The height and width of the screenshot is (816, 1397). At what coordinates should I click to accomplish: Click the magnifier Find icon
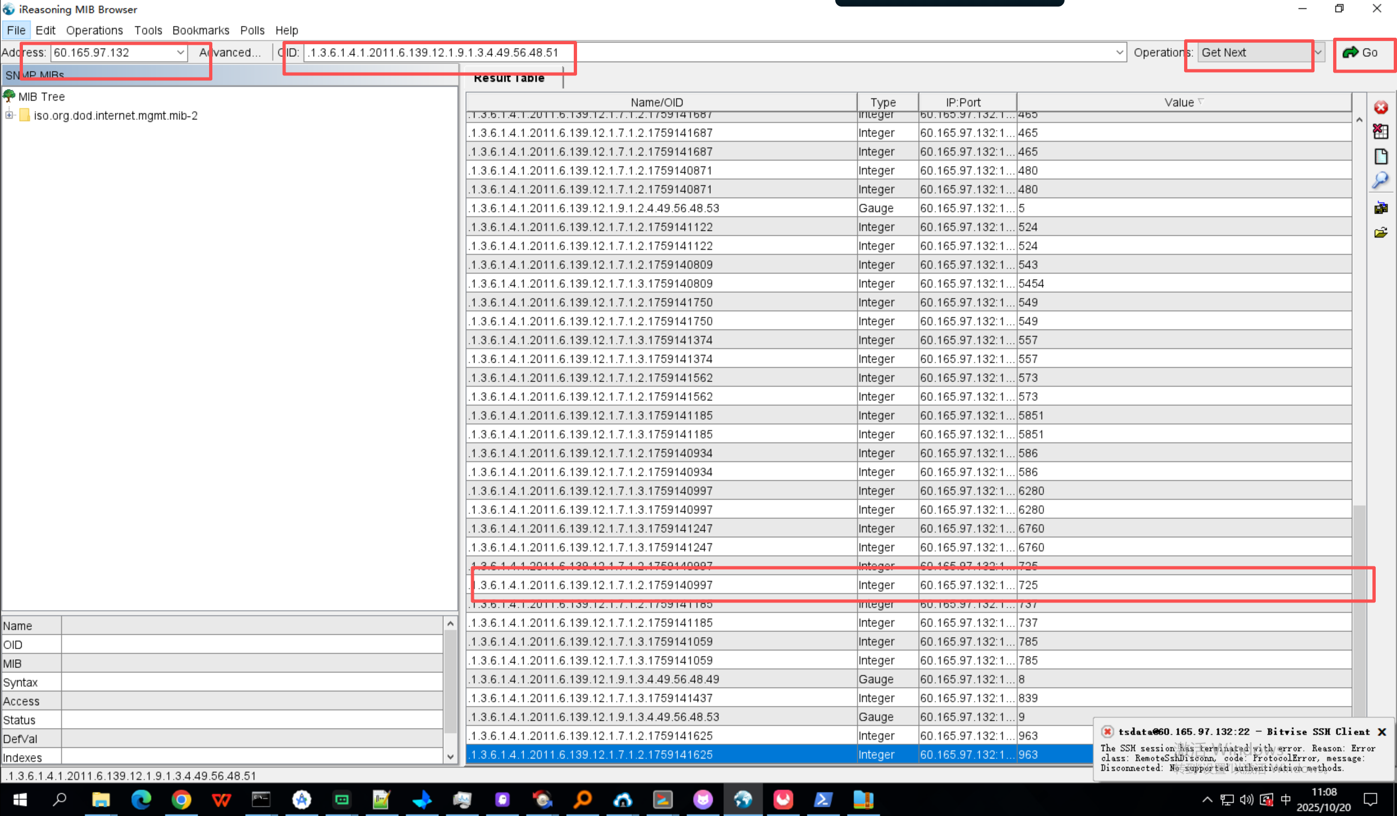coord(1381,180)
